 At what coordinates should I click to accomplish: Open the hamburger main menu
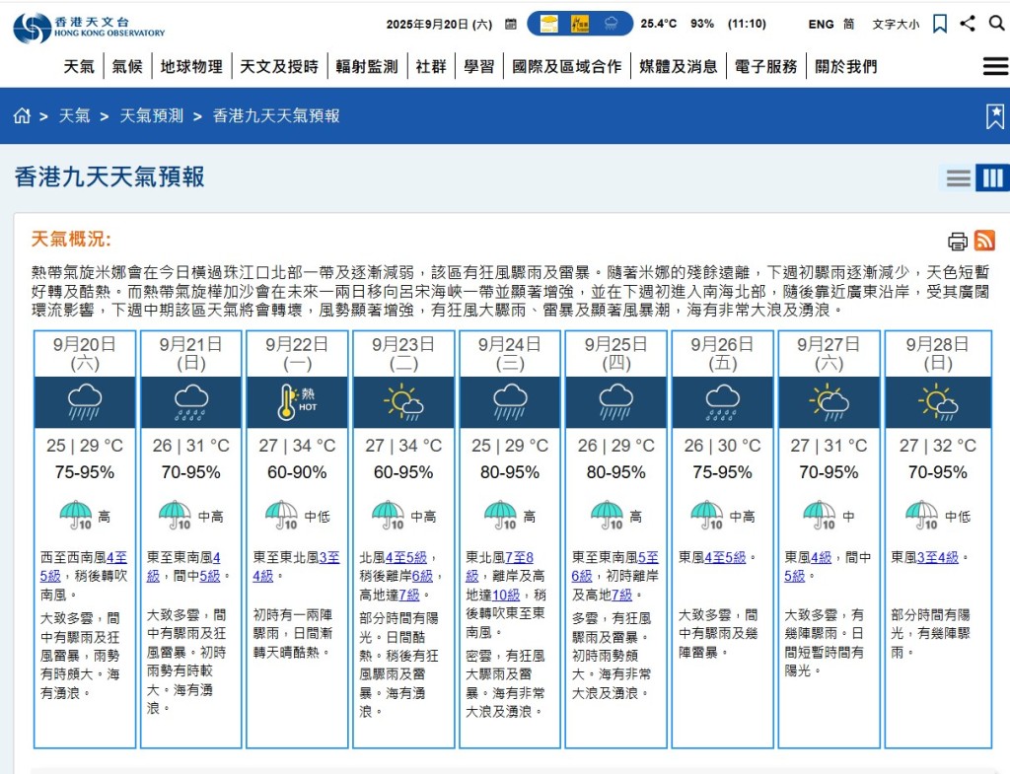[x=995, y=66]
